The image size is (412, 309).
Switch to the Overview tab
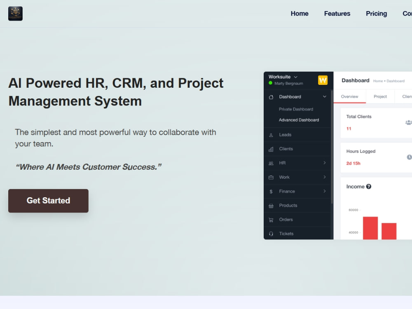tap(349, 96)
